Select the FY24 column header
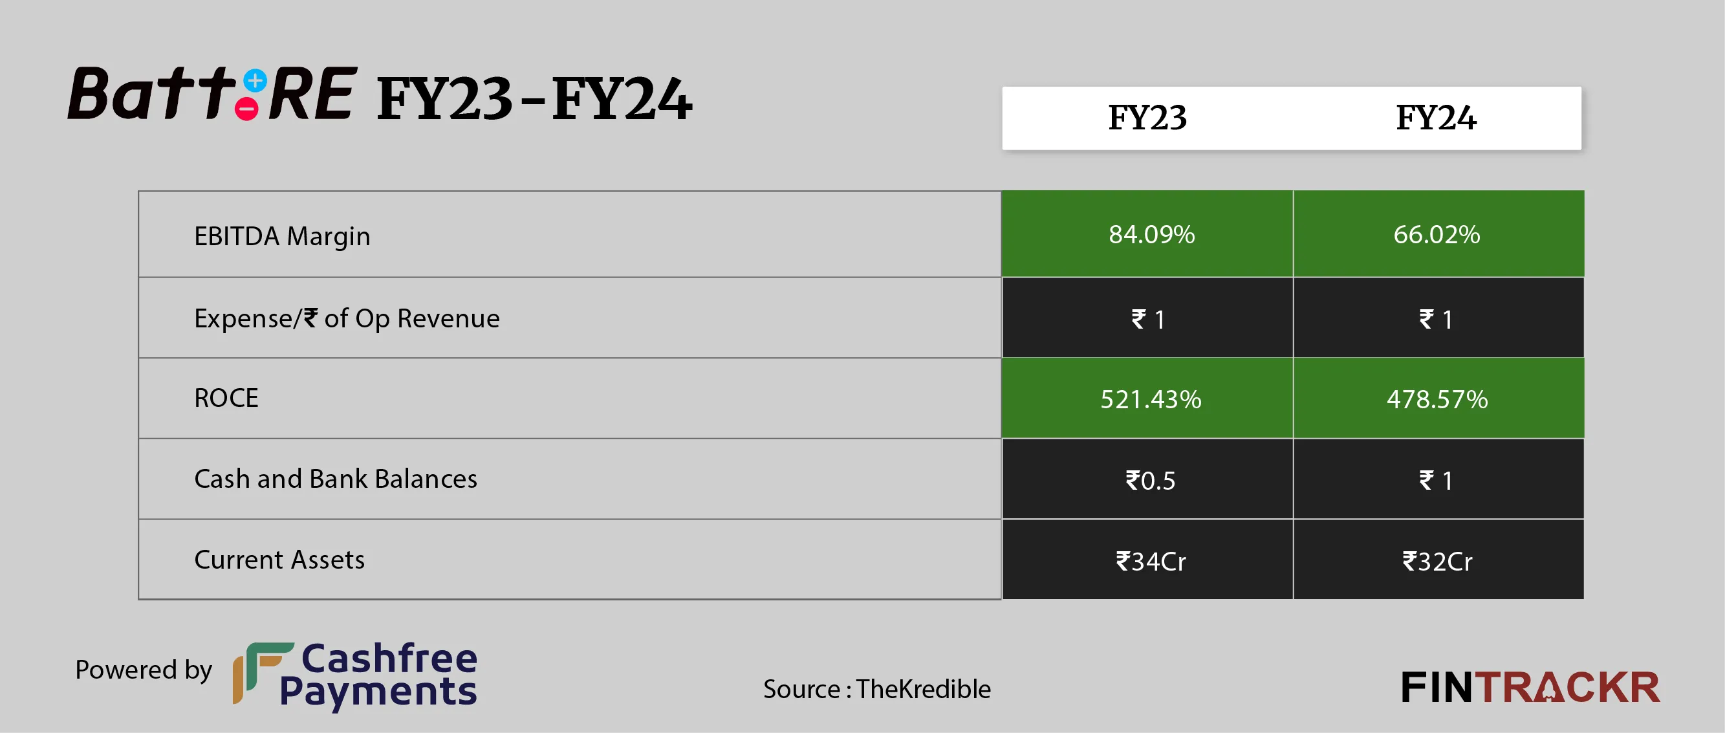Screen dimensions: 1725x733 coord(1436,118)
